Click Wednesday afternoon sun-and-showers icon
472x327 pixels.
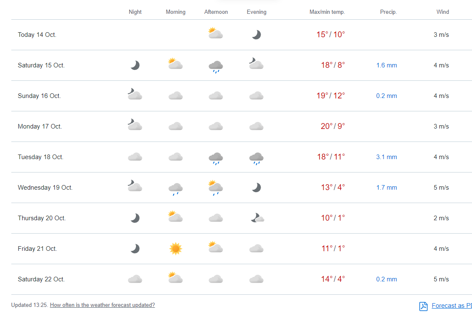point(215,188)
